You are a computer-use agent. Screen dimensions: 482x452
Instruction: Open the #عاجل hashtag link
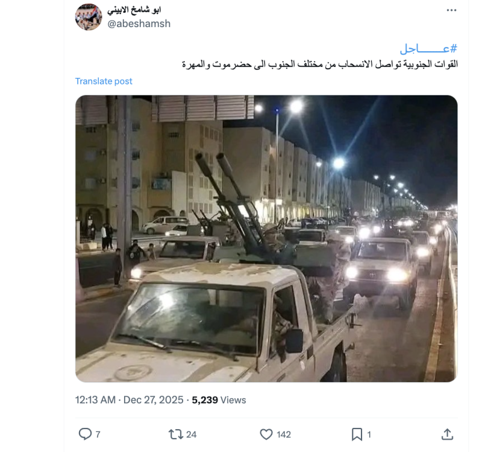(428, 48)
